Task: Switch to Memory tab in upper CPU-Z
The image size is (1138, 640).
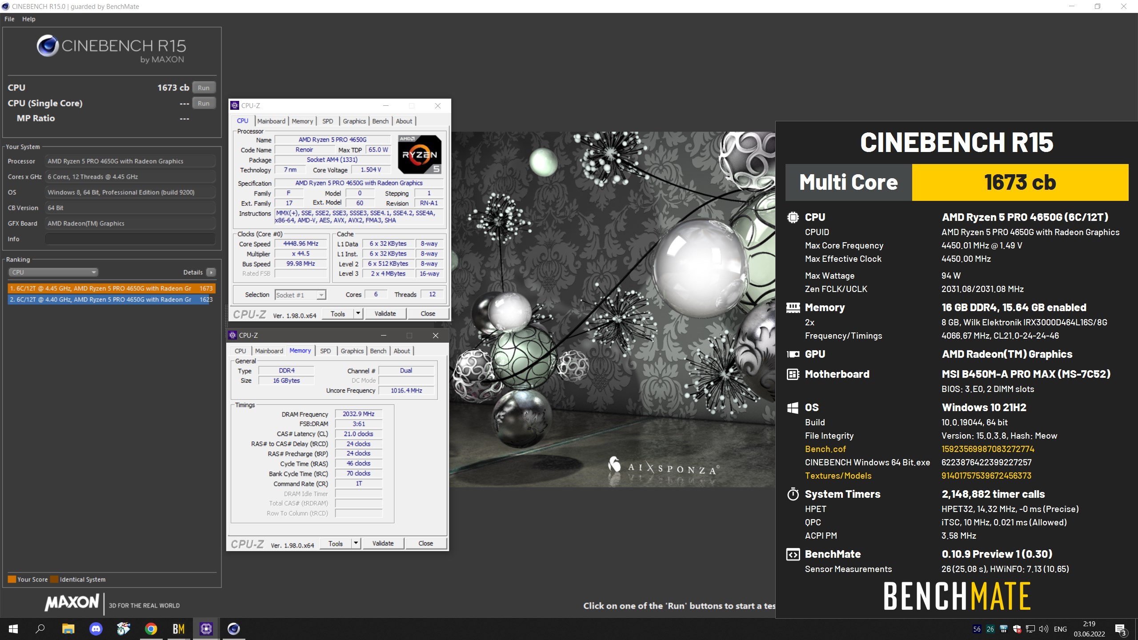Action: 302,121
